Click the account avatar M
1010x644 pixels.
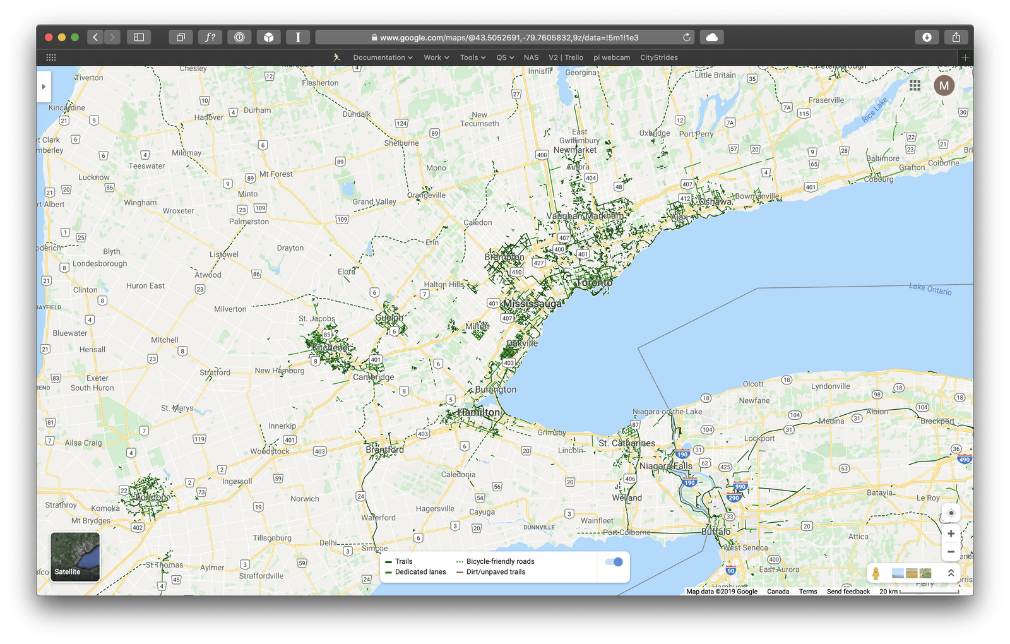tap(945, 85)
